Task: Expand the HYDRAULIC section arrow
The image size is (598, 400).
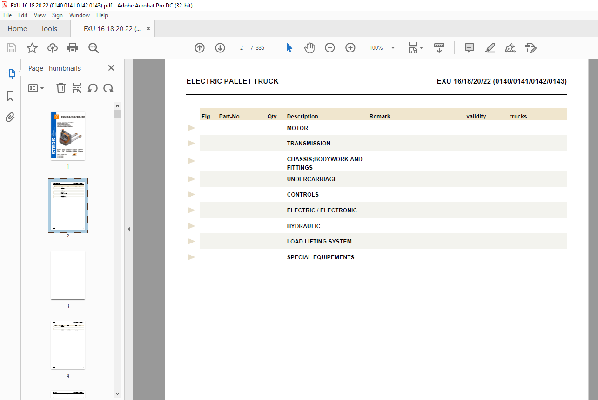Action: [x=191, y=226]
